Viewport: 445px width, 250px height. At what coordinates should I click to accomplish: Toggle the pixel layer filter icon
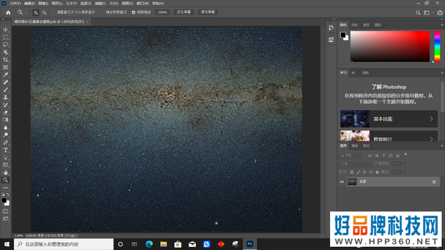(370, 155)
